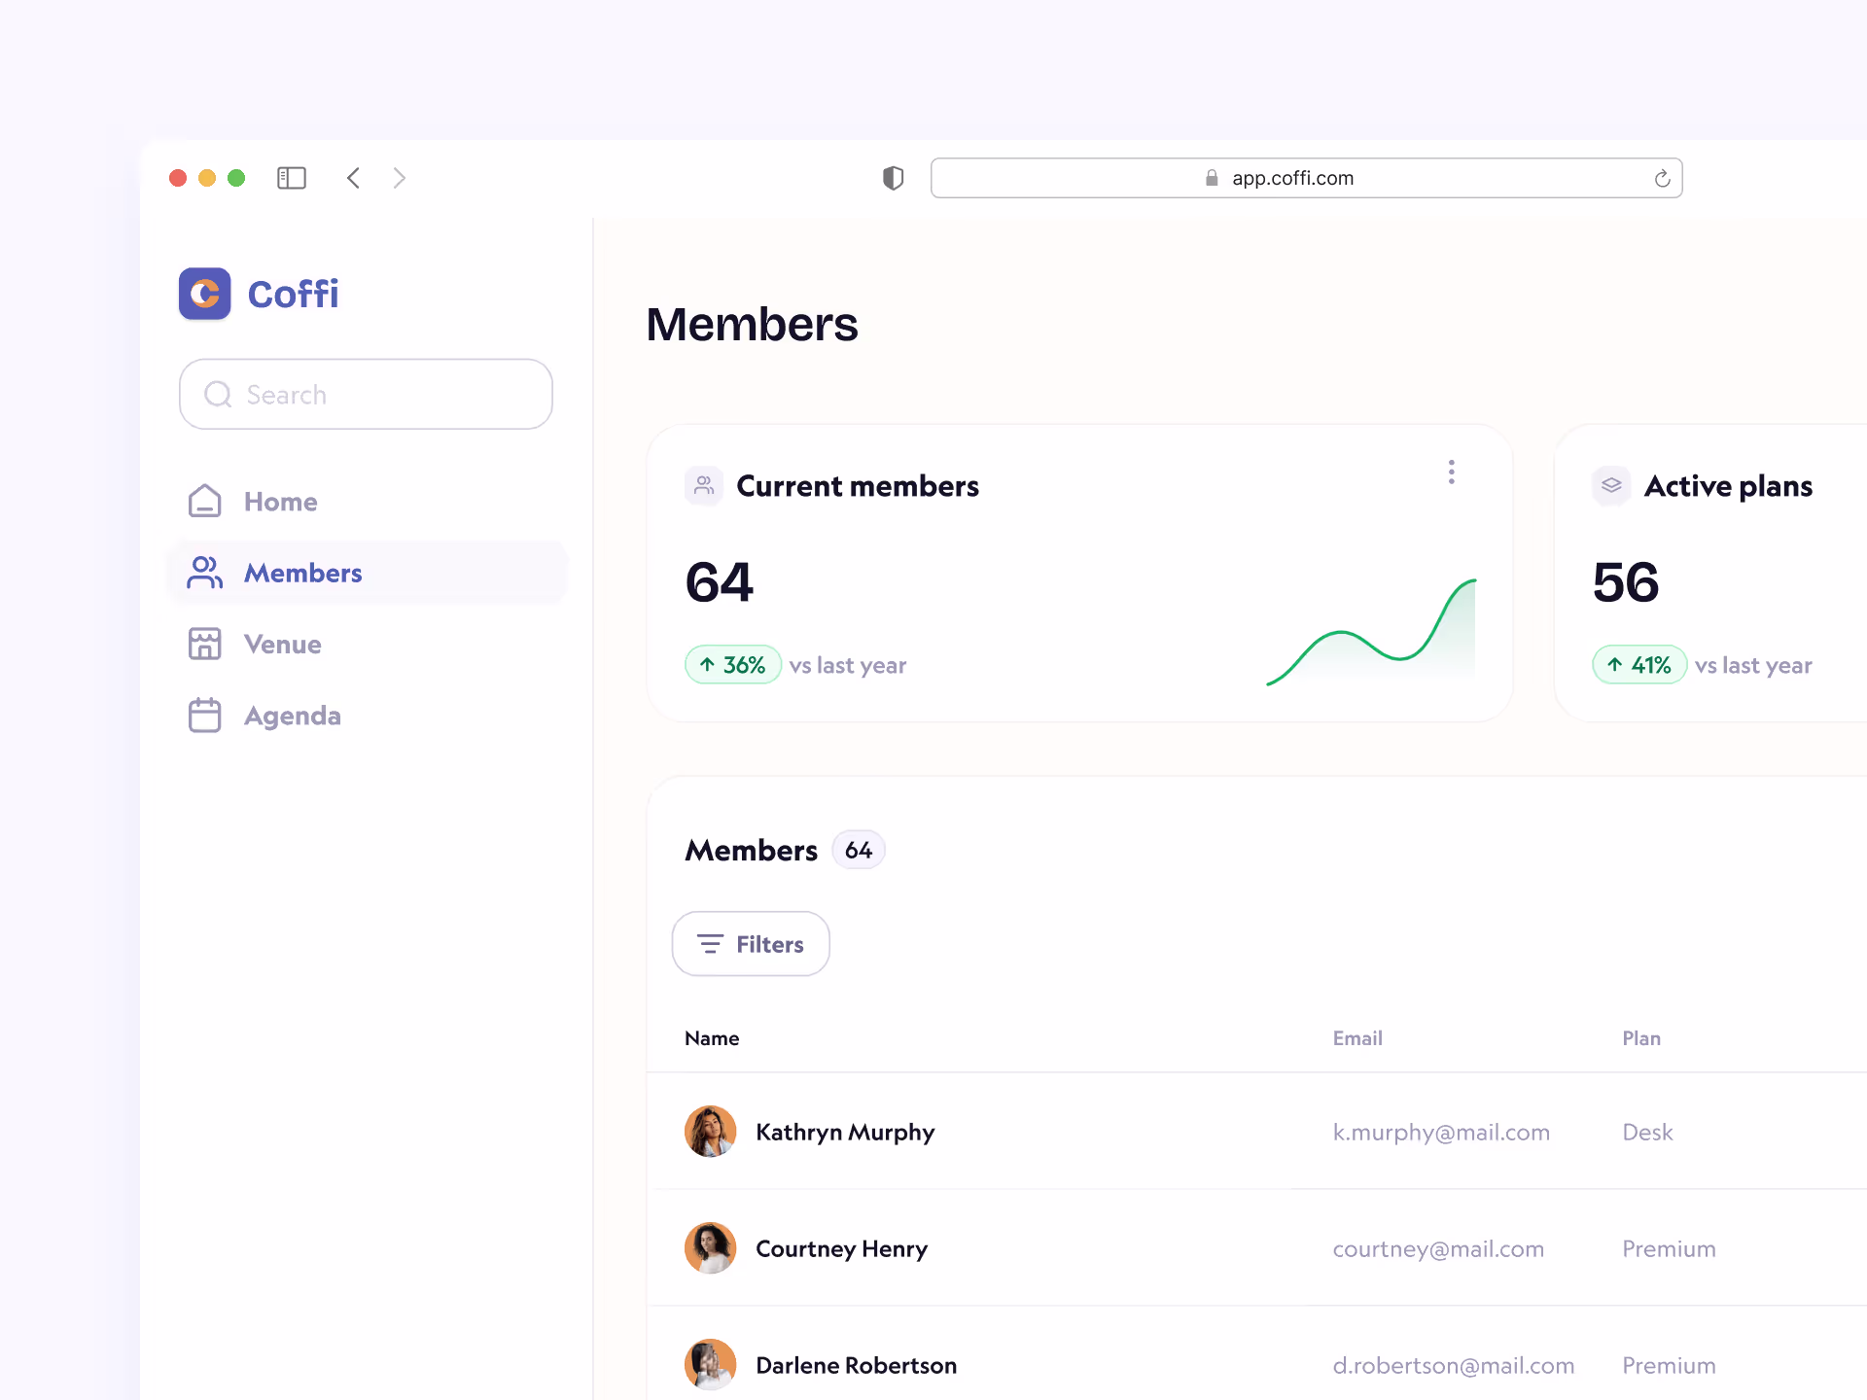Click the magnifying glass in the search field
This screenshot has height=1400, width=1867.
tap(218, 394)
